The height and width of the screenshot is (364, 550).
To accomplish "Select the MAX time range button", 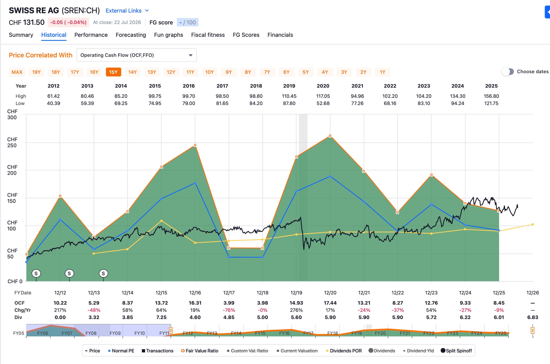I will (17, 72).
